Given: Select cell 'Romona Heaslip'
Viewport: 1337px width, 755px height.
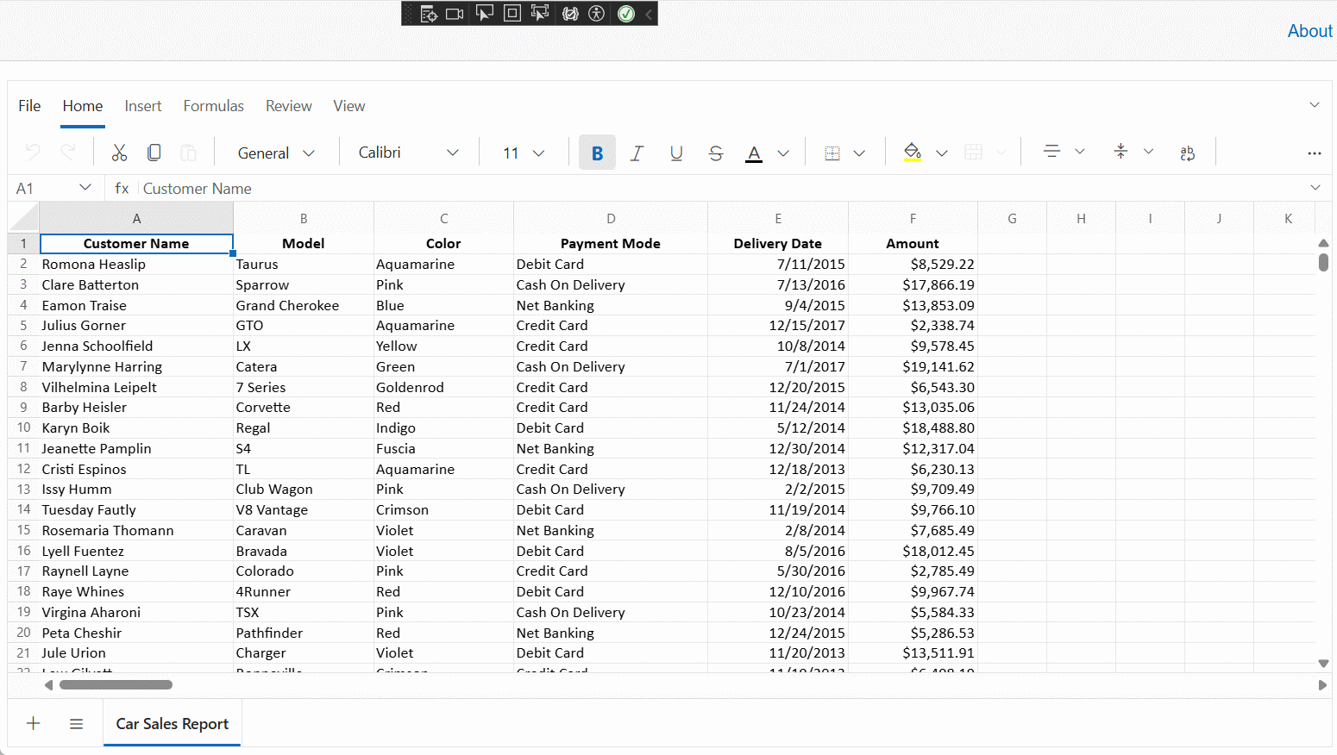Looking at the screenshot, I should (x=136, y=264).
